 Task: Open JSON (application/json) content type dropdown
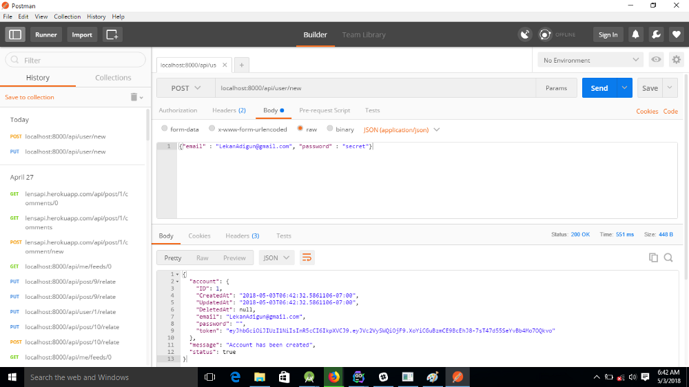402,129
